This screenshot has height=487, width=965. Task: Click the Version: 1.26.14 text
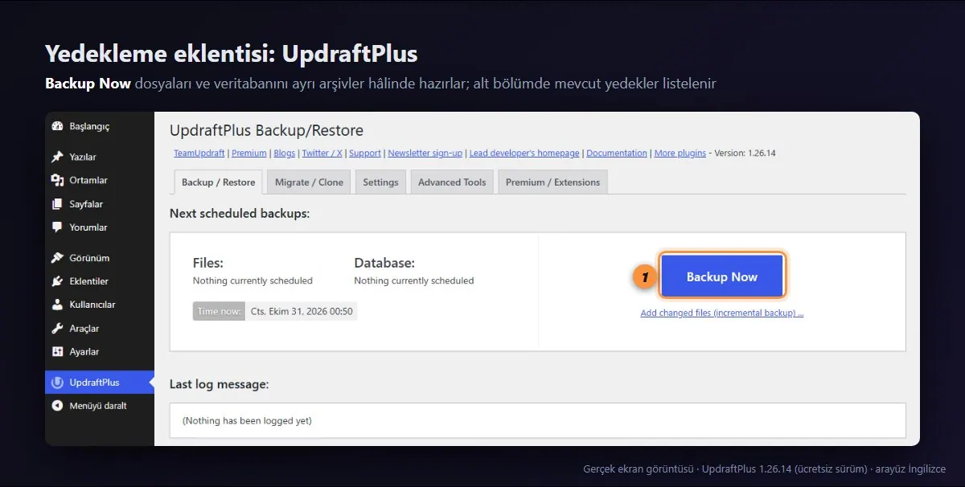tap(745, 153)
